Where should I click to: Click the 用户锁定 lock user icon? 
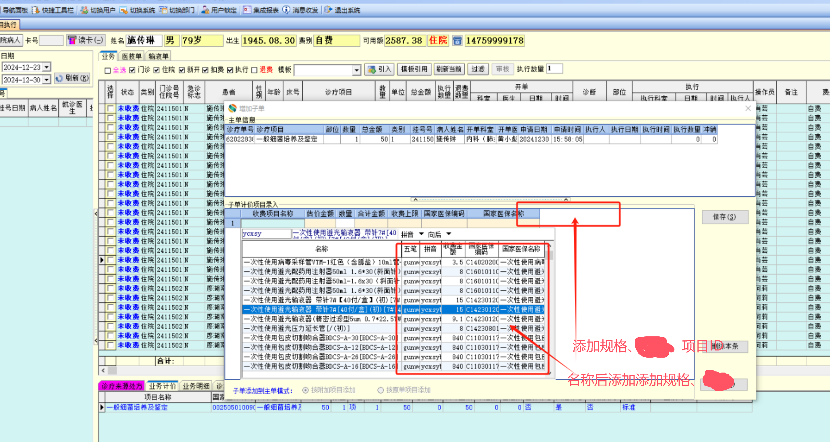click(x=205, y=10)
